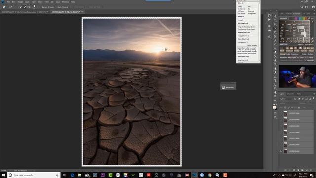This screenshot has height=178, width=316.
Task: Open the Image menu
Action: pyautogui.click(x=20, y=2)
